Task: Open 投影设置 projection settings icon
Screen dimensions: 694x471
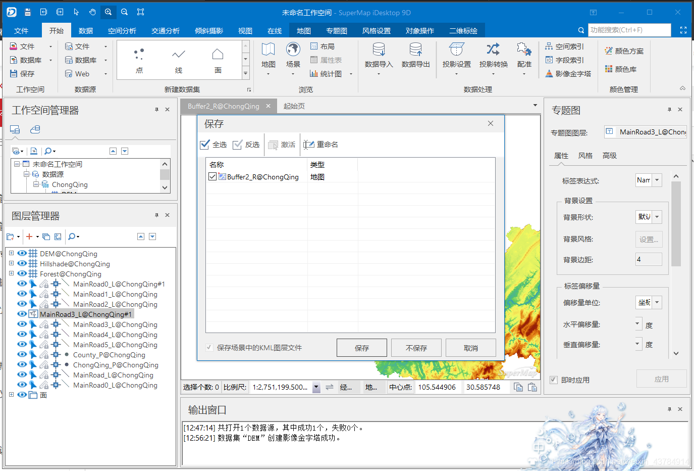Action: click(456, 50)
